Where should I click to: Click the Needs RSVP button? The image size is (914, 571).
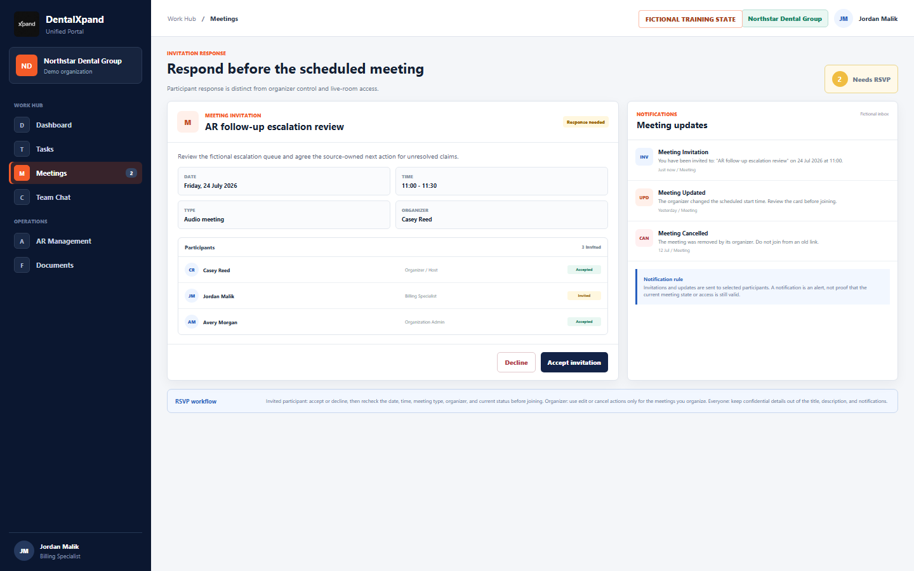861,79
